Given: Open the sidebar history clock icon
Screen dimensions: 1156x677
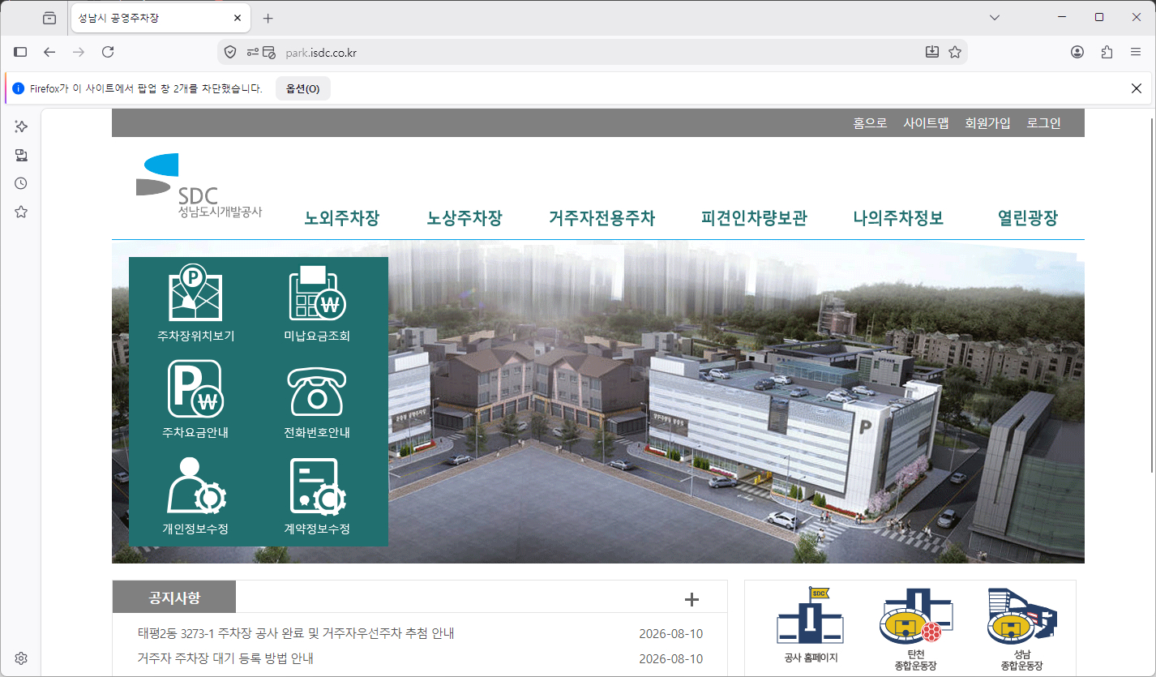Looking at the screenshot, I should click(21, 183).
